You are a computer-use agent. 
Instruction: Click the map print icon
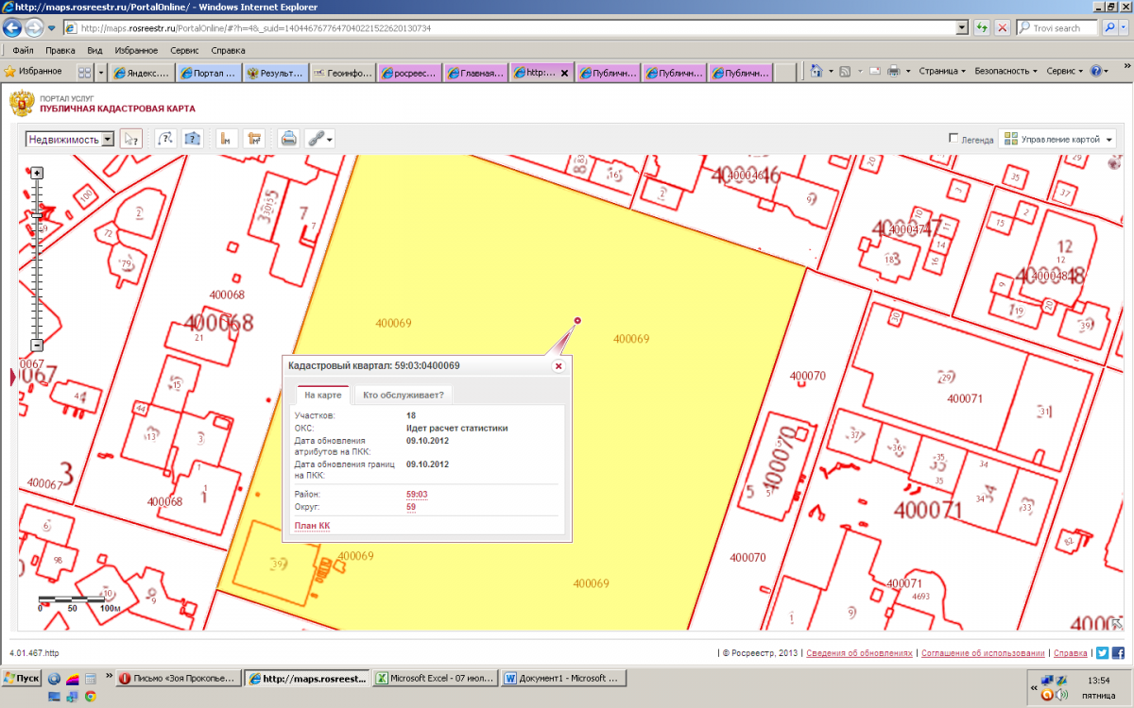click(x=288, y=139)
